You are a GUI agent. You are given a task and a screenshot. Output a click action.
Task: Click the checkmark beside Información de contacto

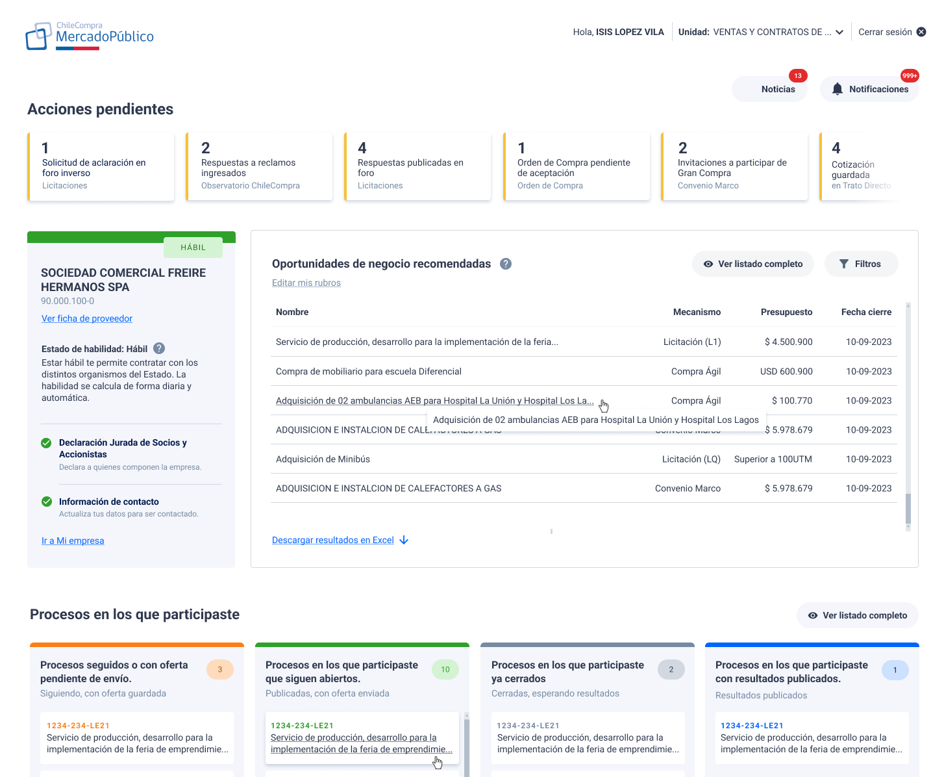tap(46, 502)
